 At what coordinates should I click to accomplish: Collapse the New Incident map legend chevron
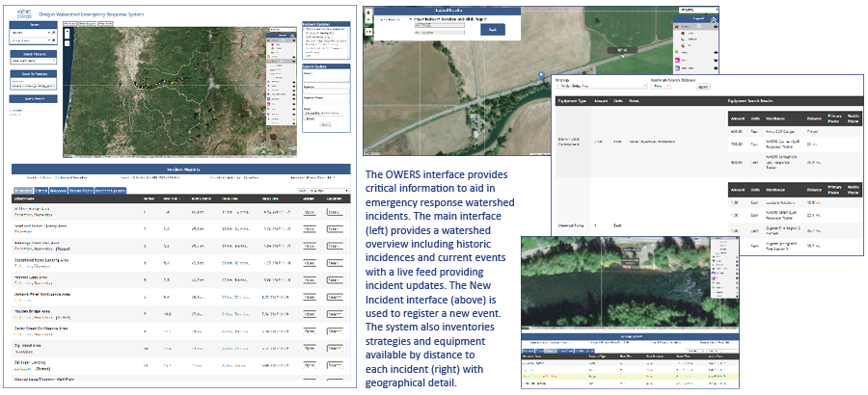[714, 20]
